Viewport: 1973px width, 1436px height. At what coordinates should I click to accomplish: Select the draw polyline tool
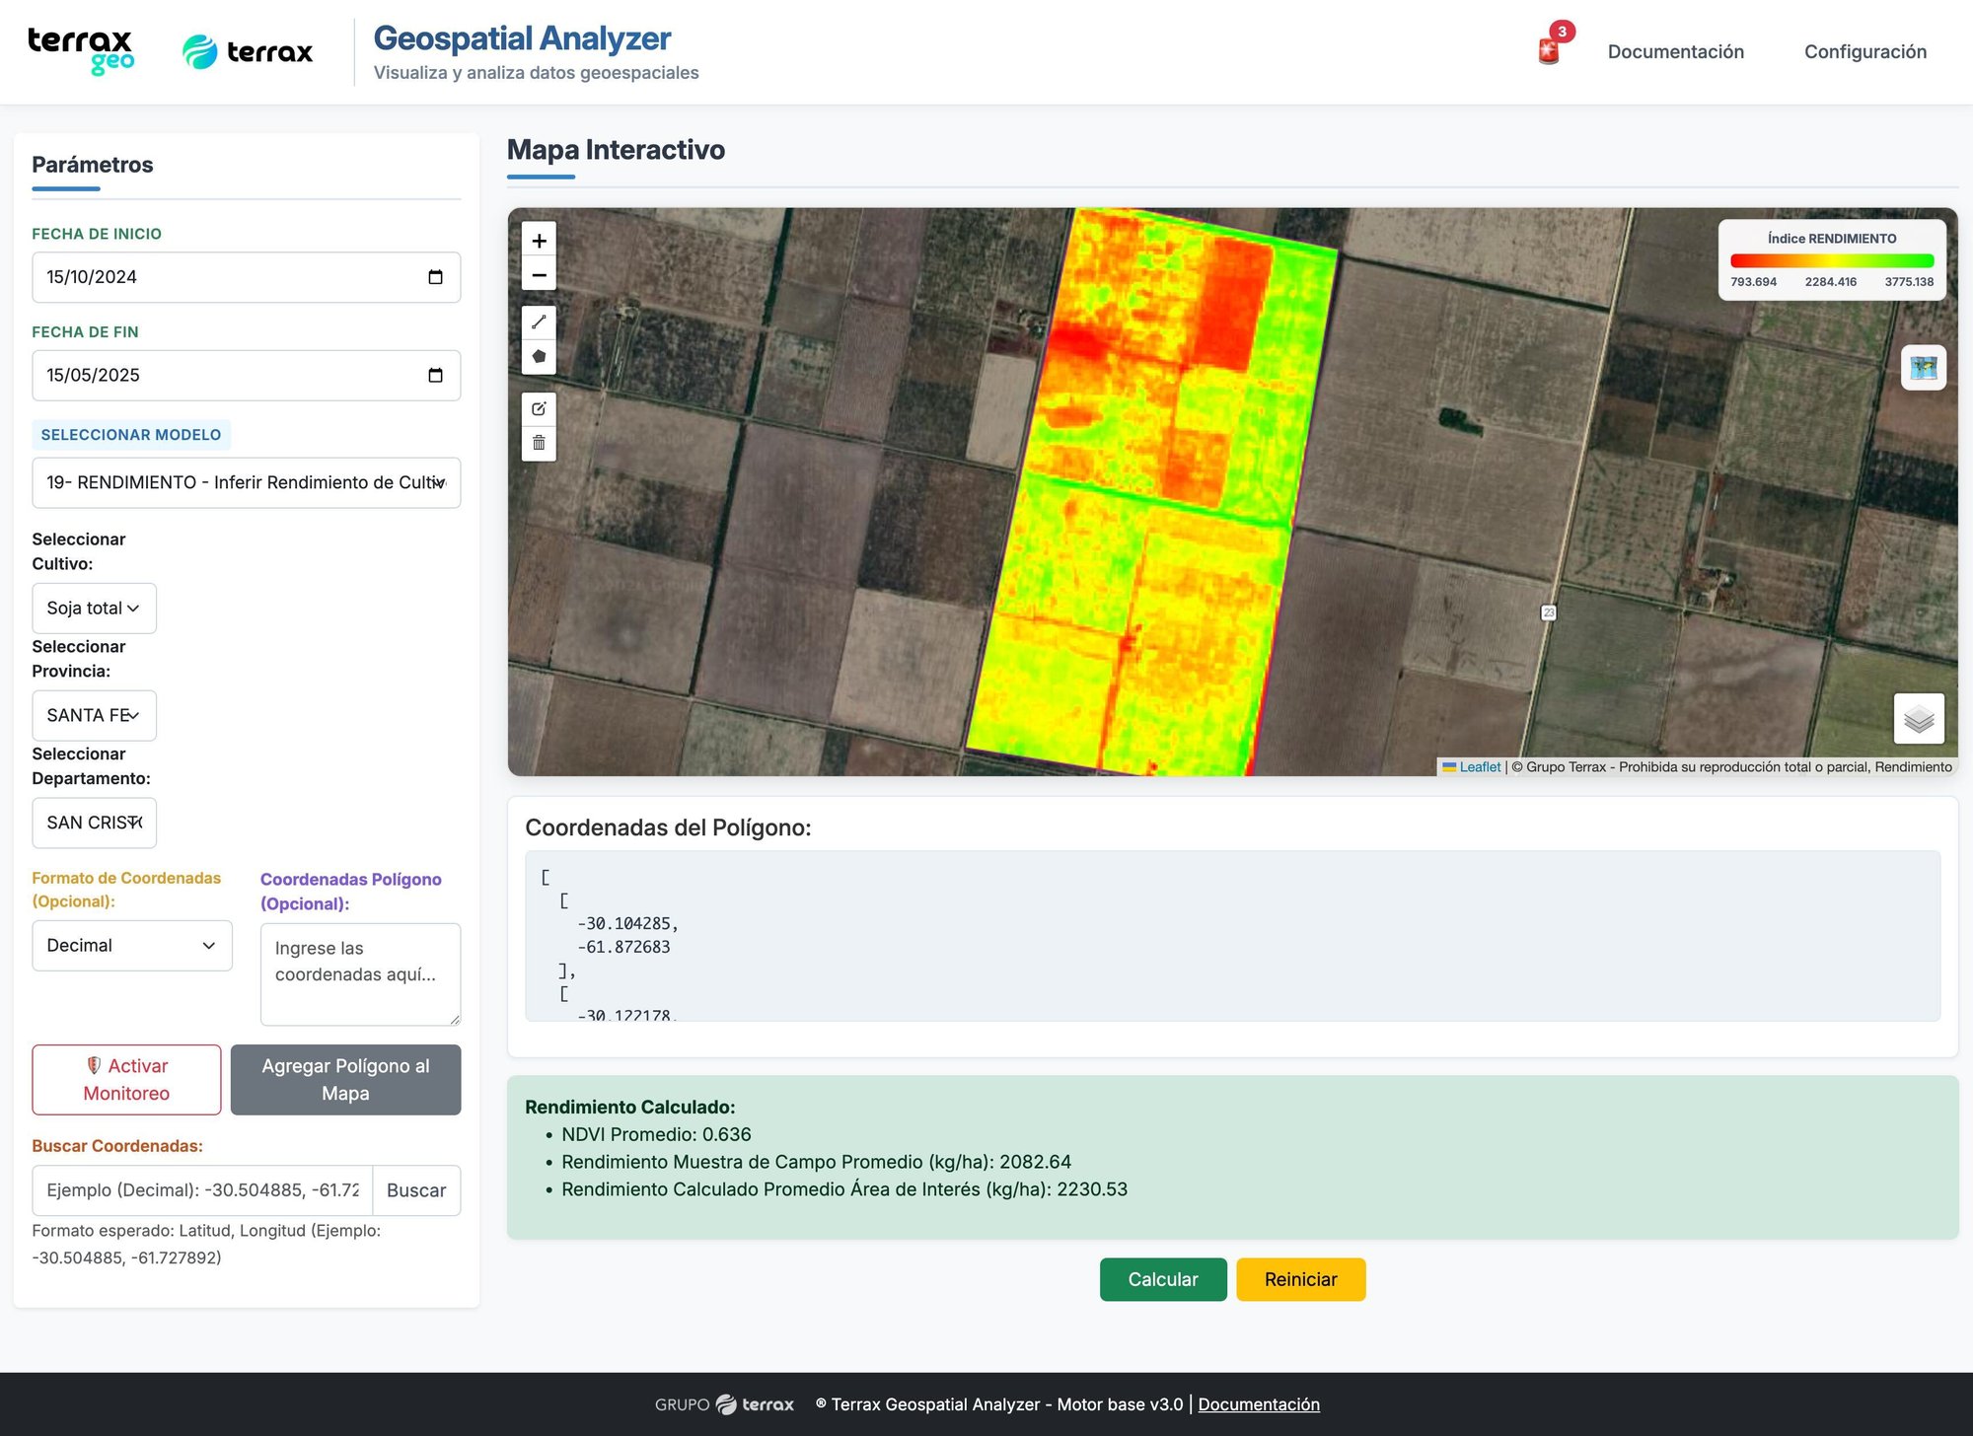[x=539, y=323]
